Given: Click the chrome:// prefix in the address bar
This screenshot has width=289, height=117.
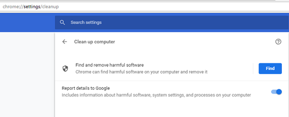Looking at the screenshot, I should coord(13,7).
